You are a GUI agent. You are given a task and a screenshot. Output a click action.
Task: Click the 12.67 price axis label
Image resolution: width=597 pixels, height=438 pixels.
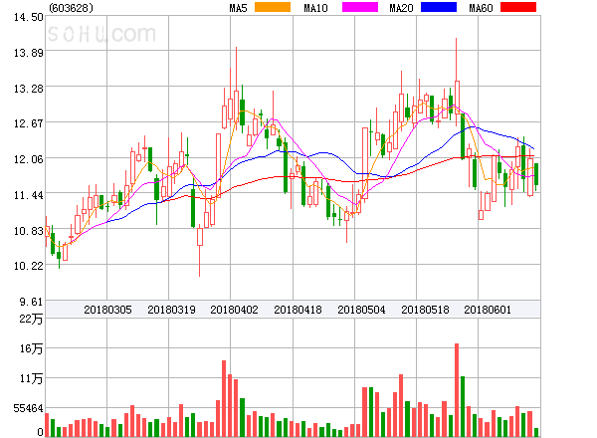[x=29, y=123]
